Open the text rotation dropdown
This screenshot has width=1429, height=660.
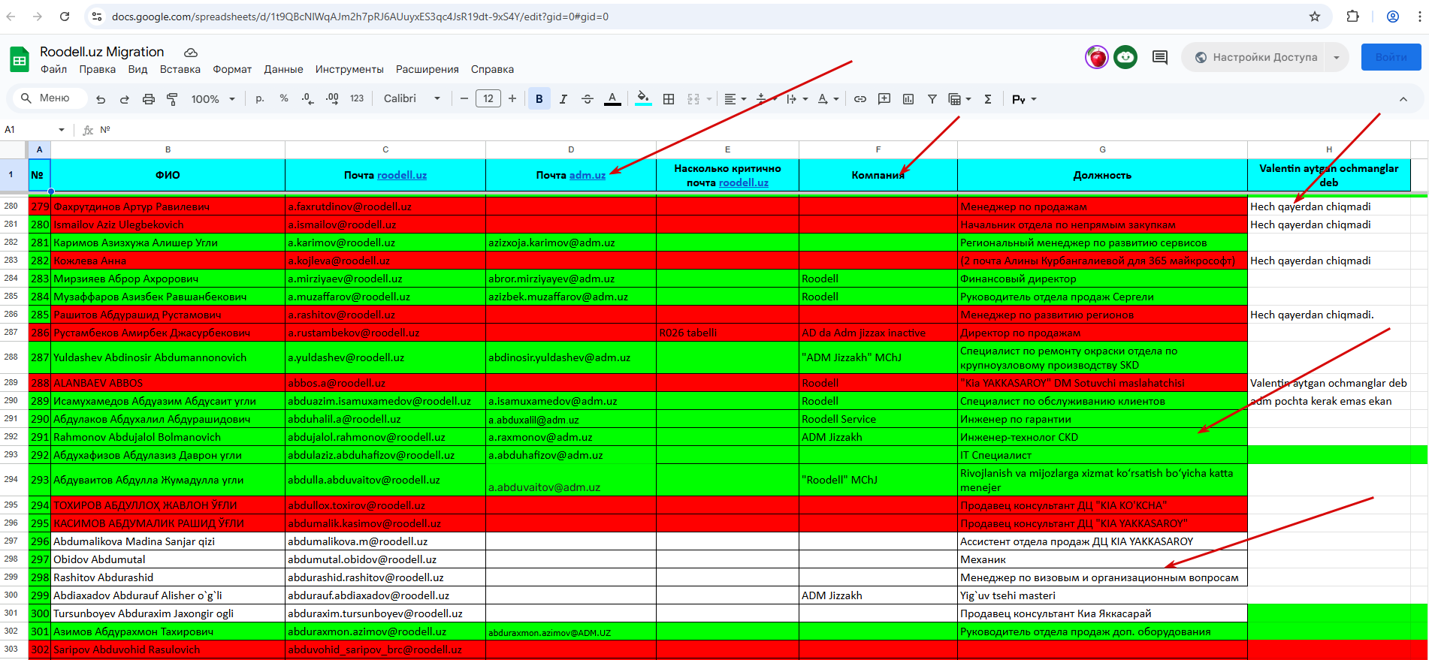click(828, 99)
